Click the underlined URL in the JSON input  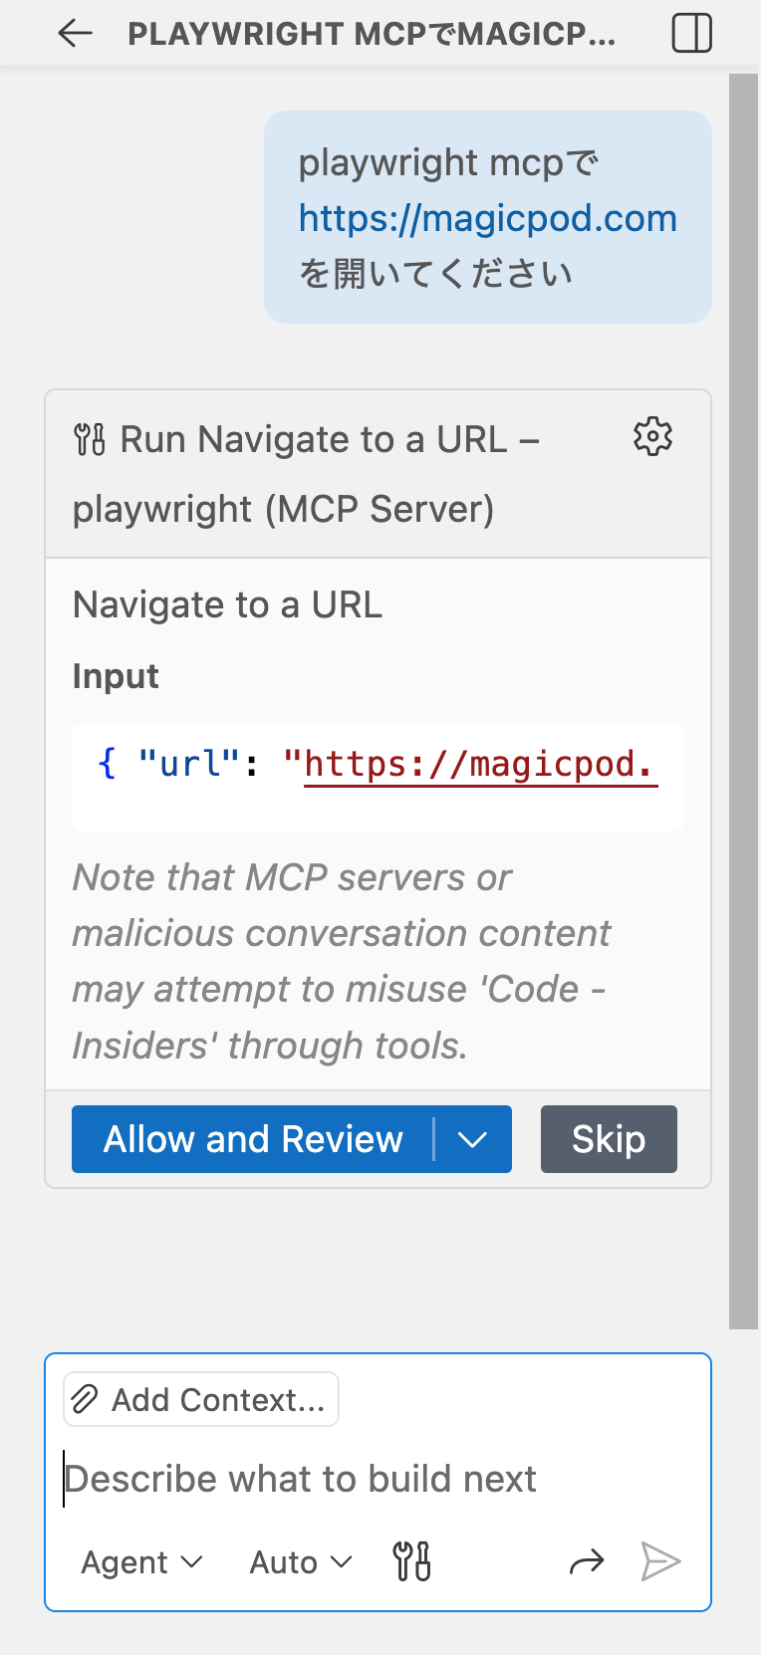pyautogui.click(x=478, y=765)
